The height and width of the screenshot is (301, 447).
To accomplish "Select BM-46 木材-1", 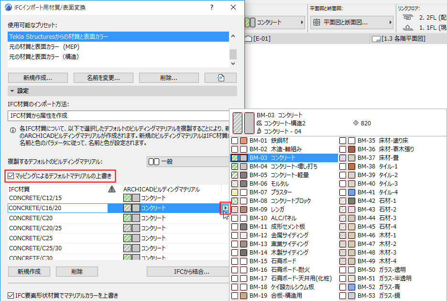I will [392, 235].
